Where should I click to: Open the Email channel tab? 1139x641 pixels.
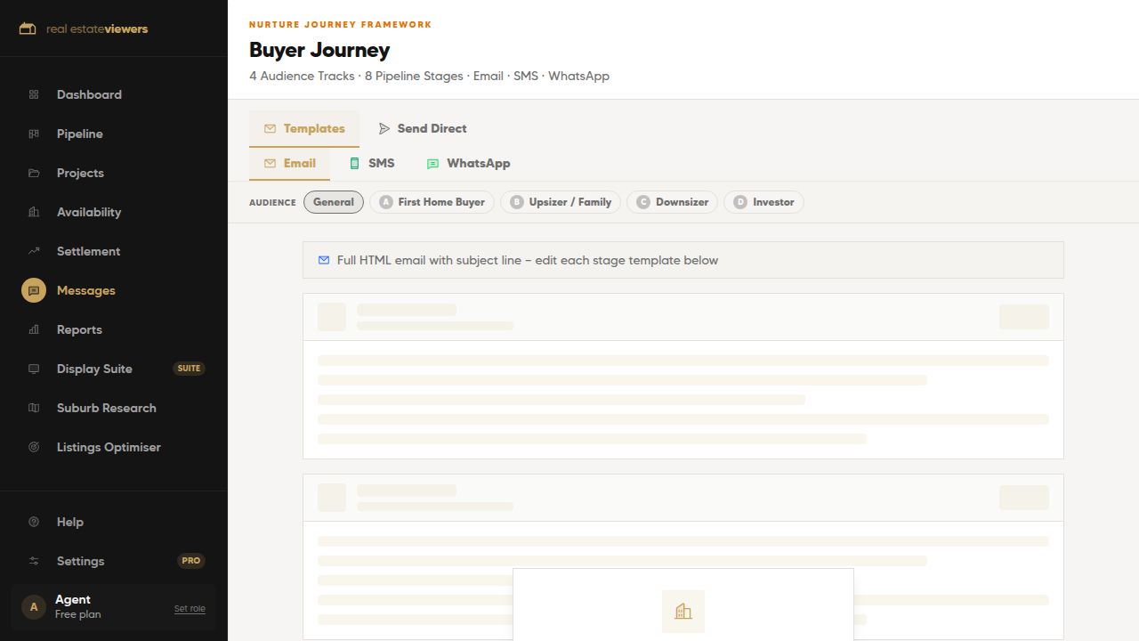pyautogui.click(x=290, y=163)
